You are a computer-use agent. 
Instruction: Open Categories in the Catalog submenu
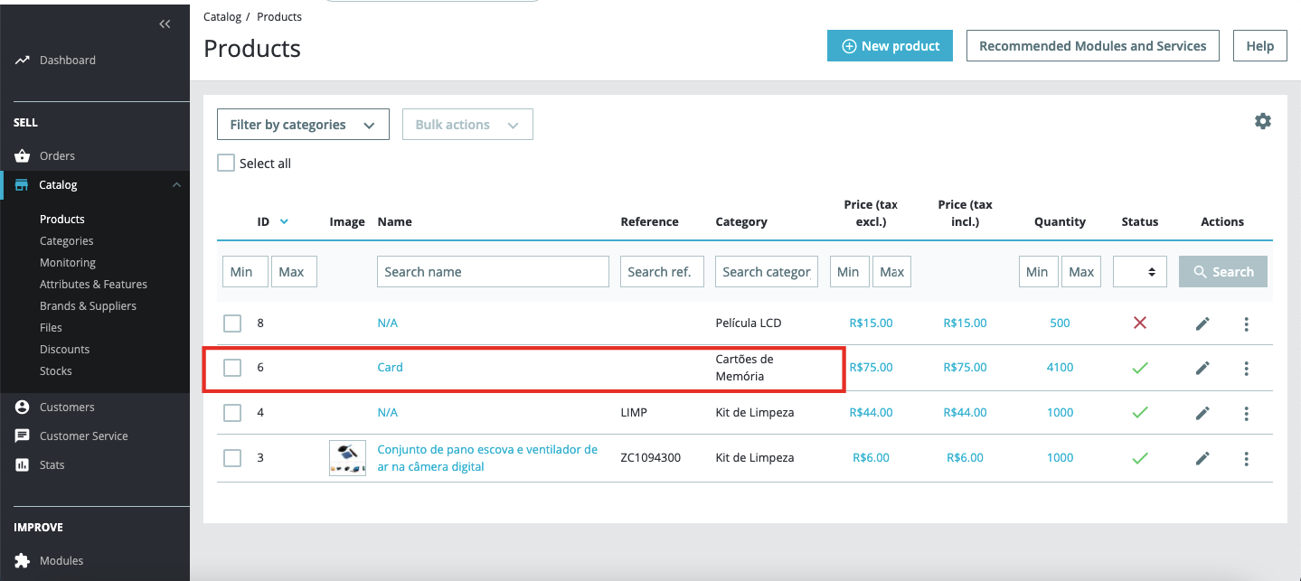point(66,241)
